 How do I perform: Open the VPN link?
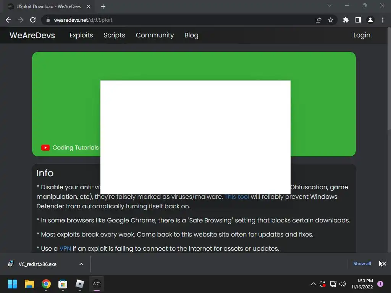[65, 248]
